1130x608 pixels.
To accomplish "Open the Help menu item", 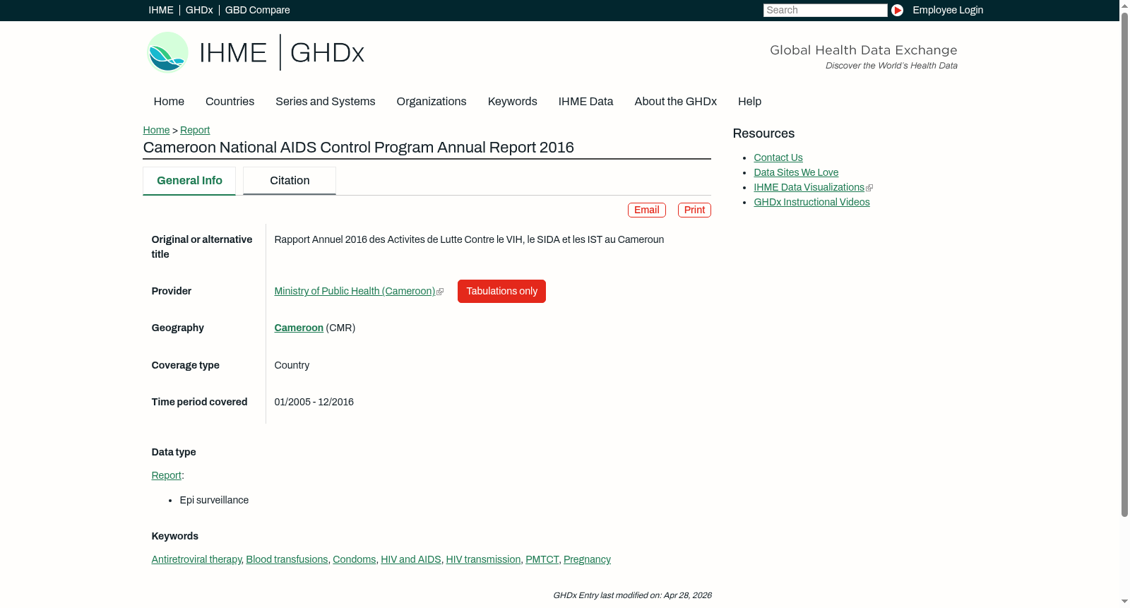I will click(x=750, y=102).
